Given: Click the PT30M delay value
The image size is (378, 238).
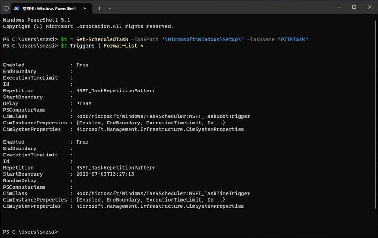Looking at the screenshot, I should pyautogui.click(x=84, y=104).
